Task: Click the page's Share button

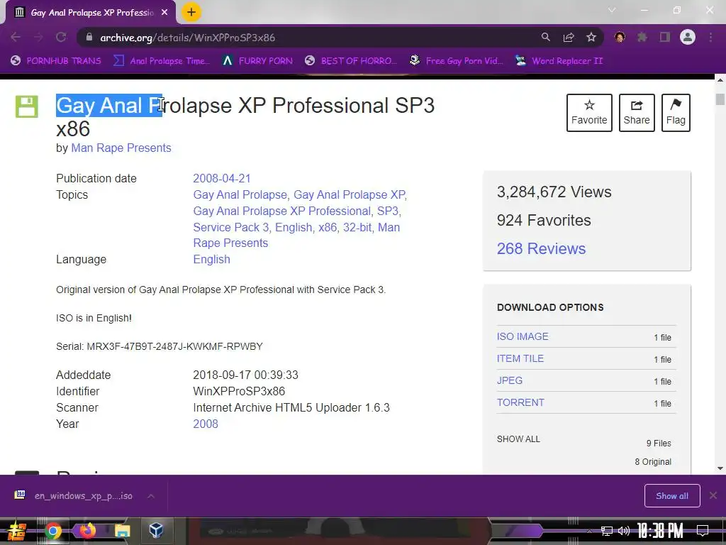Action: pyautogui.click(x=637, y=113)
